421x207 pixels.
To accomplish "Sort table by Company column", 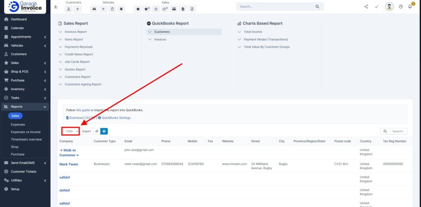I will [66, 141].
